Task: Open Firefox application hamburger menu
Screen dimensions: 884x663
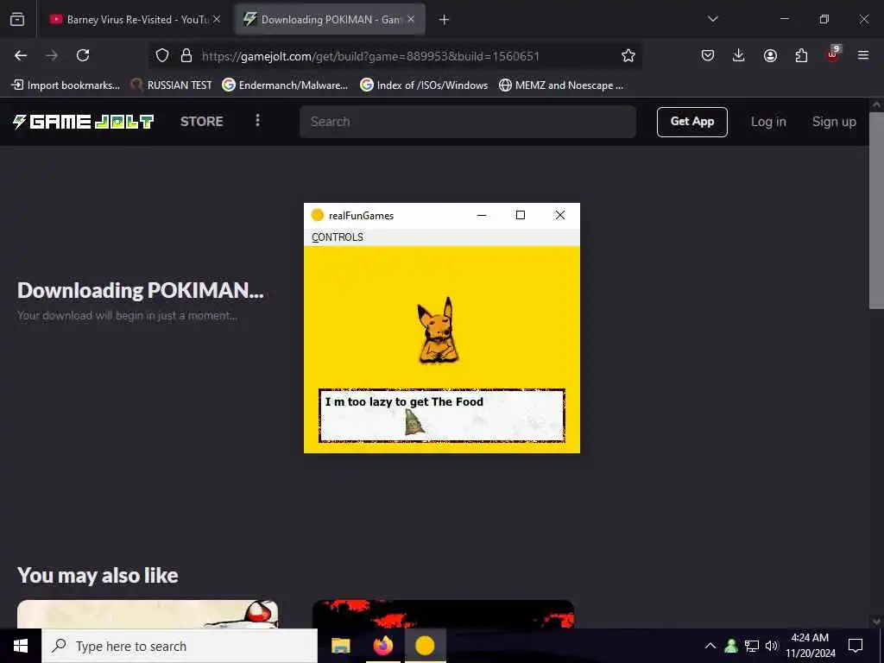Action: coord(863,55)
